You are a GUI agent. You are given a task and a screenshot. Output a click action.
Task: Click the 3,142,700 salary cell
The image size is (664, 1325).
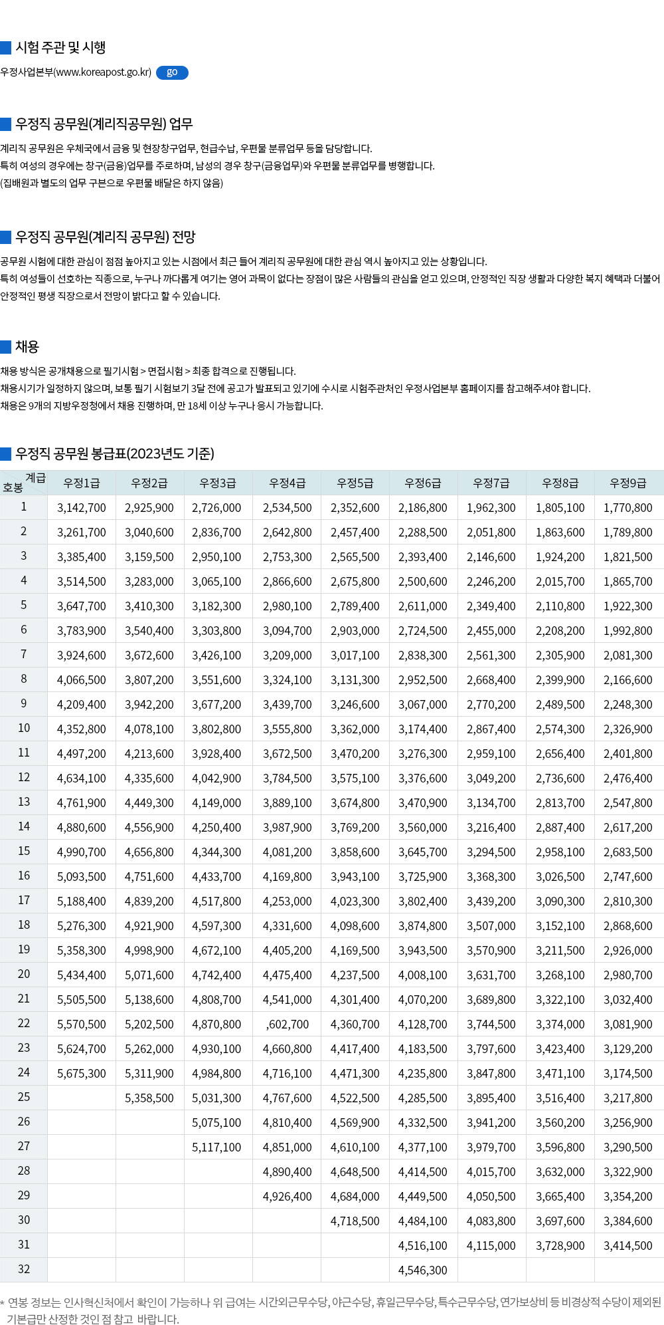[x=81, y=508]
